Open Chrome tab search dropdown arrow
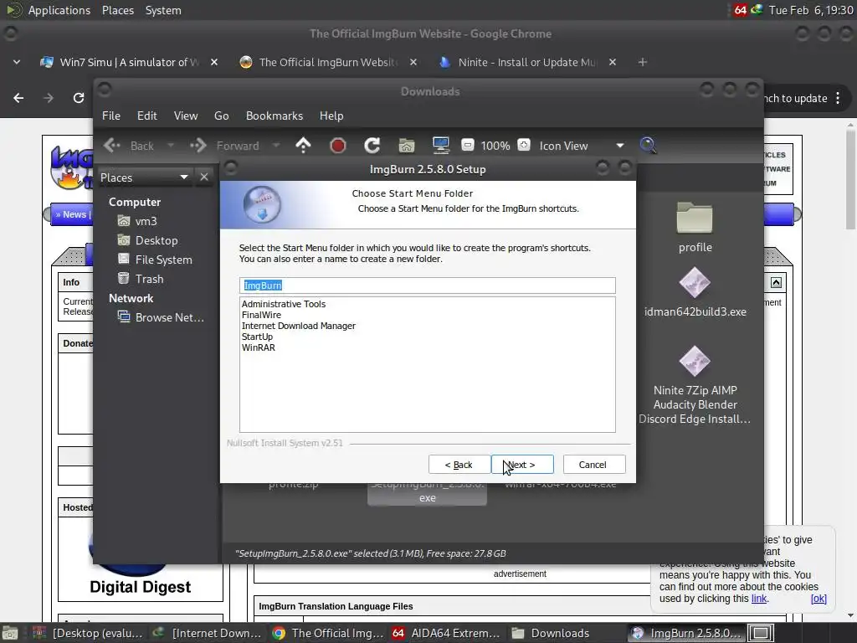 tap(17, 62)
